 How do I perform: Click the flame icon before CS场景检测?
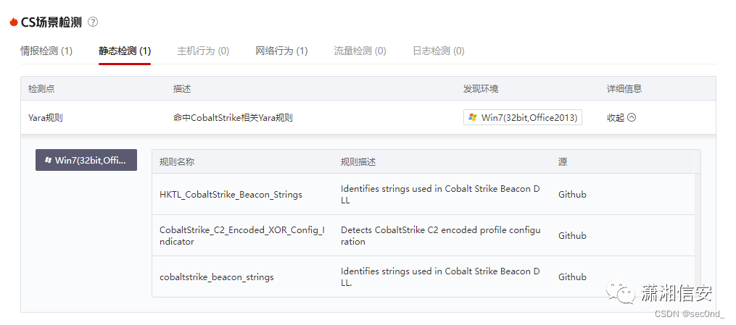(14, 22)
